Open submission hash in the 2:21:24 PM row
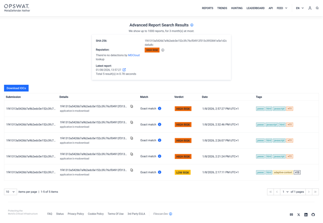This screenshot has width=323, height=223. point(31,156)
